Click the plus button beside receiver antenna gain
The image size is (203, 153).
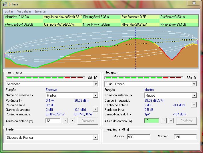[194, 105]
